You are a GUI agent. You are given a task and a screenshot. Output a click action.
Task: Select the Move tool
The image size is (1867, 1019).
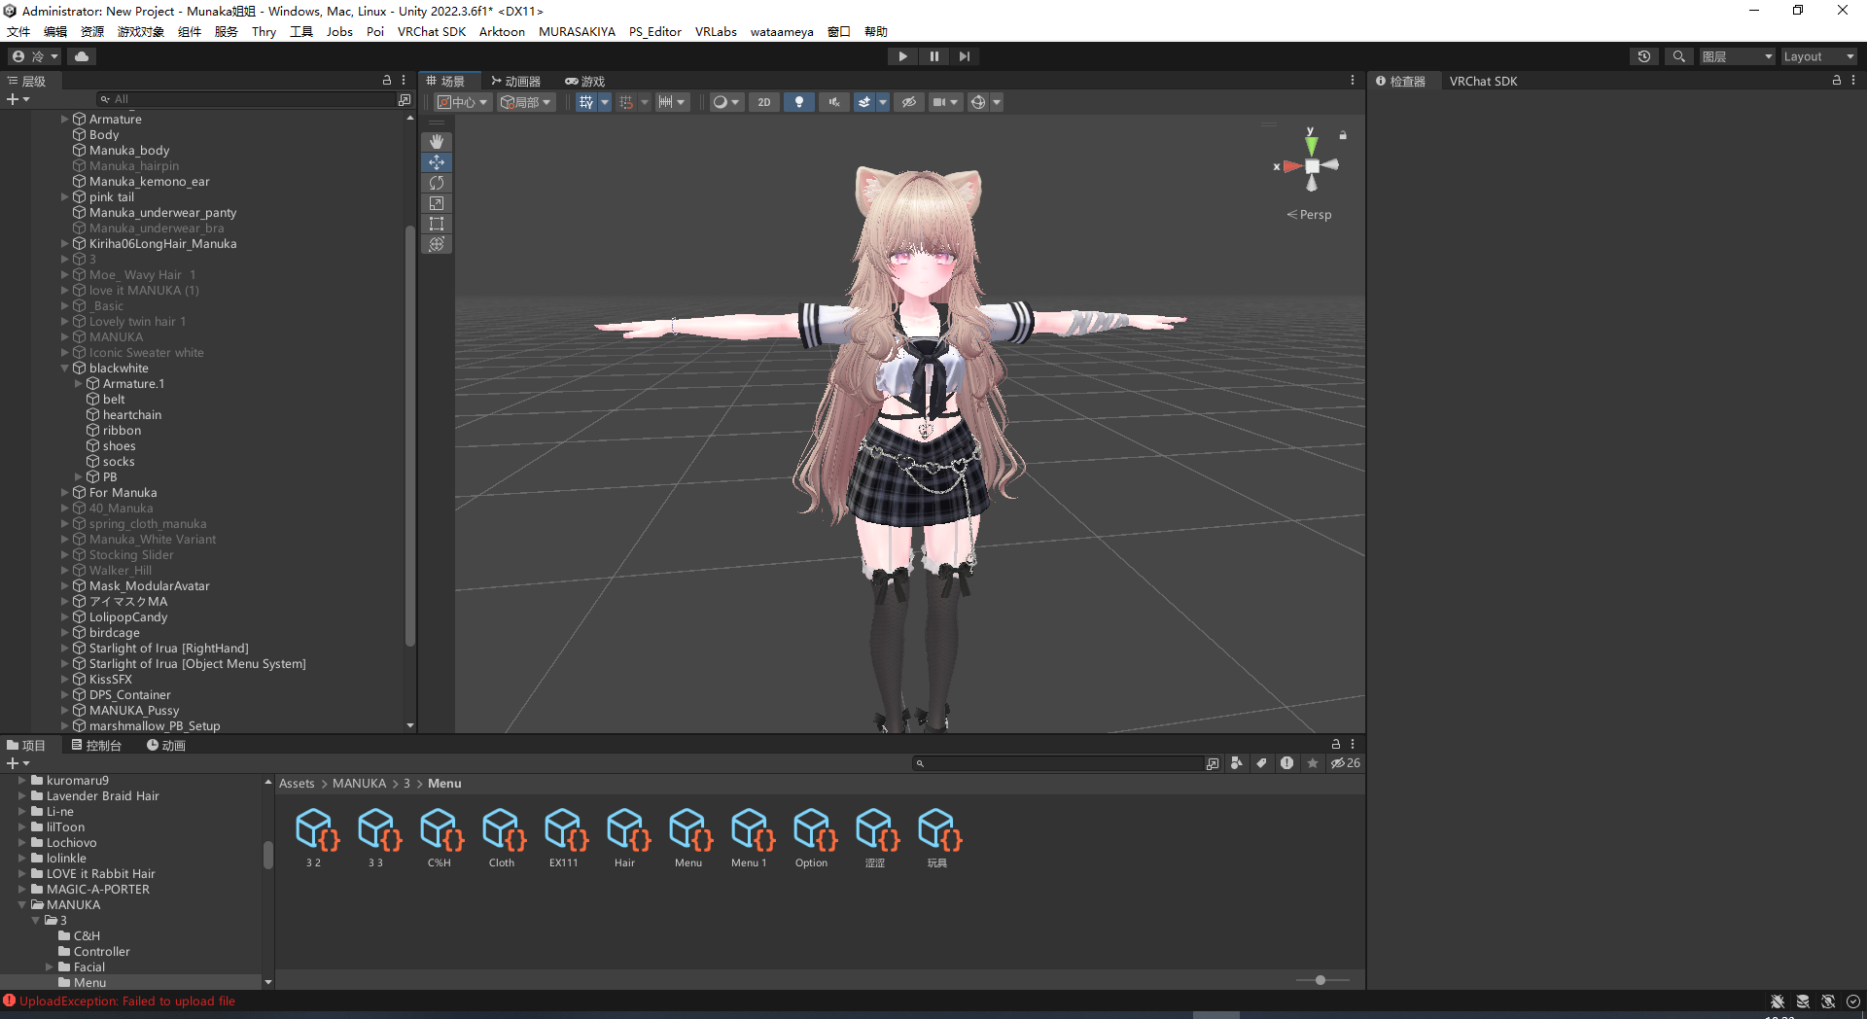point(437,162)
